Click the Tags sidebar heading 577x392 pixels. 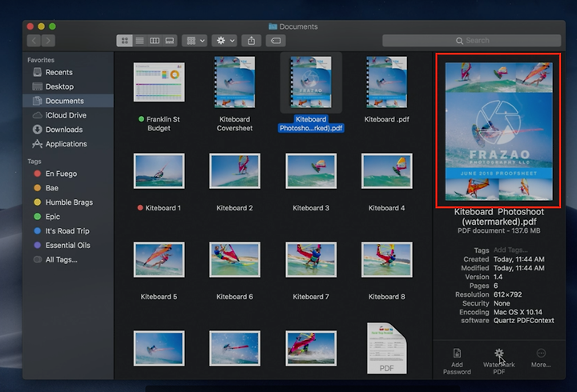34,162
